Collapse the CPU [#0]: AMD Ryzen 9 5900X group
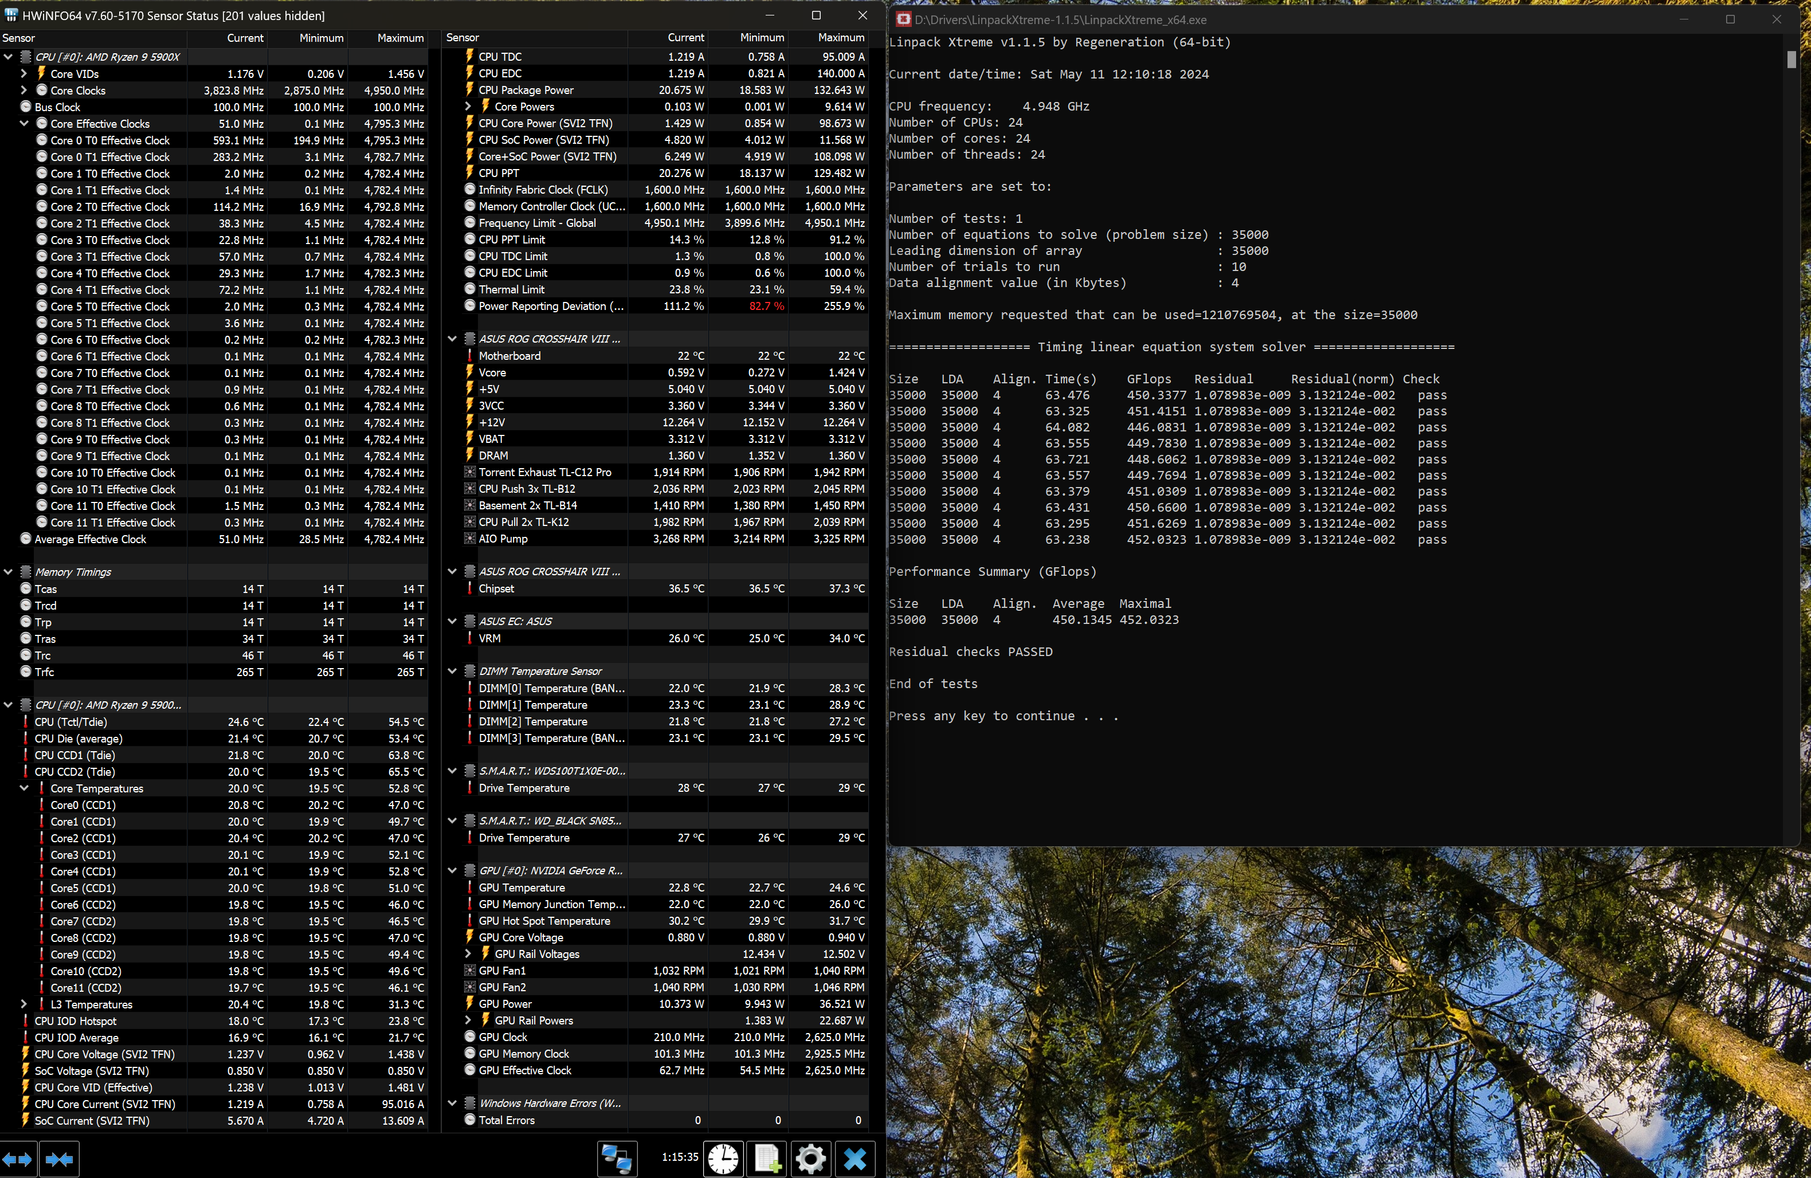This screenshot has height=1178, width=1811. pos(7,56)
